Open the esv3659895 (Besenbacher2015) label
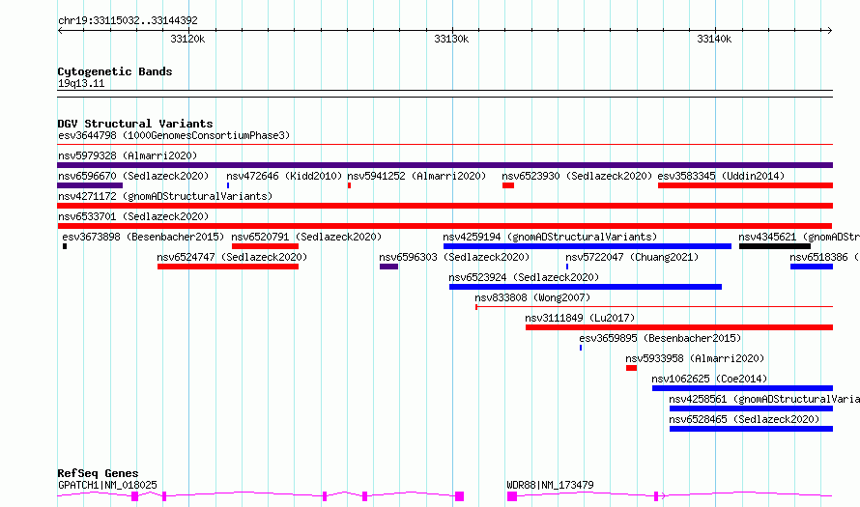Screen dimensions: 860x507 coord(660,338)
